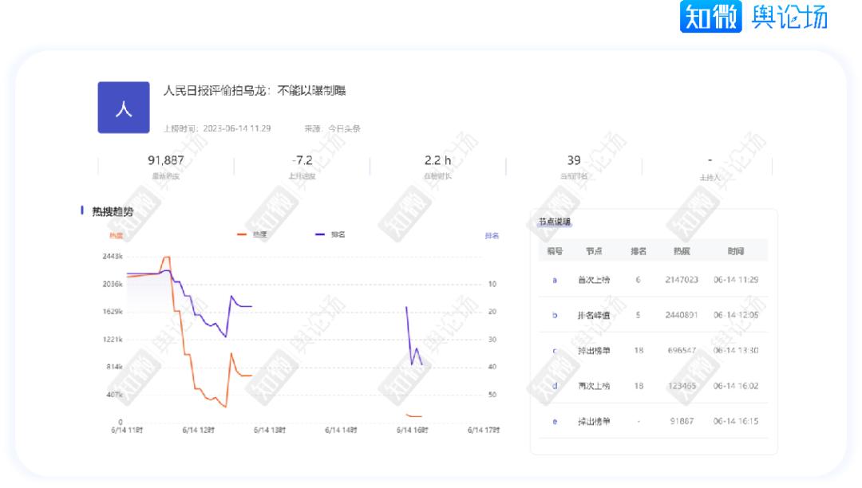Click the 再次上榜 node cell
862x488 pixels.
click(x=594, y=386)
